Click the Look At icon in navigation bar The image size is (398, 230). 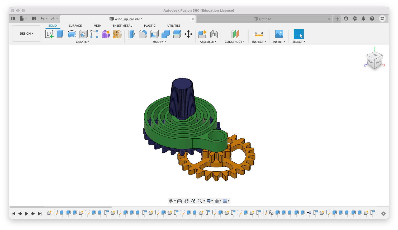[179, 201]
